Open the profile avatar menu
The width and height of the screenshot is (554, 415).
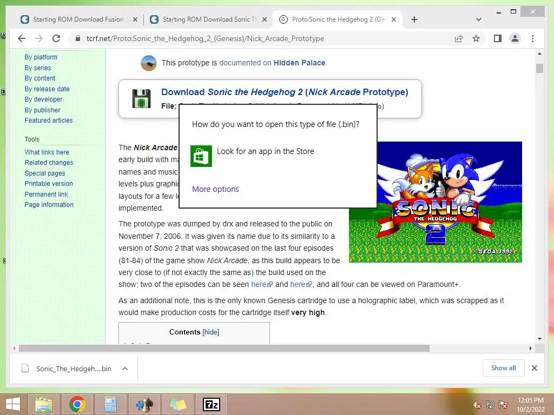click(515, 38)
